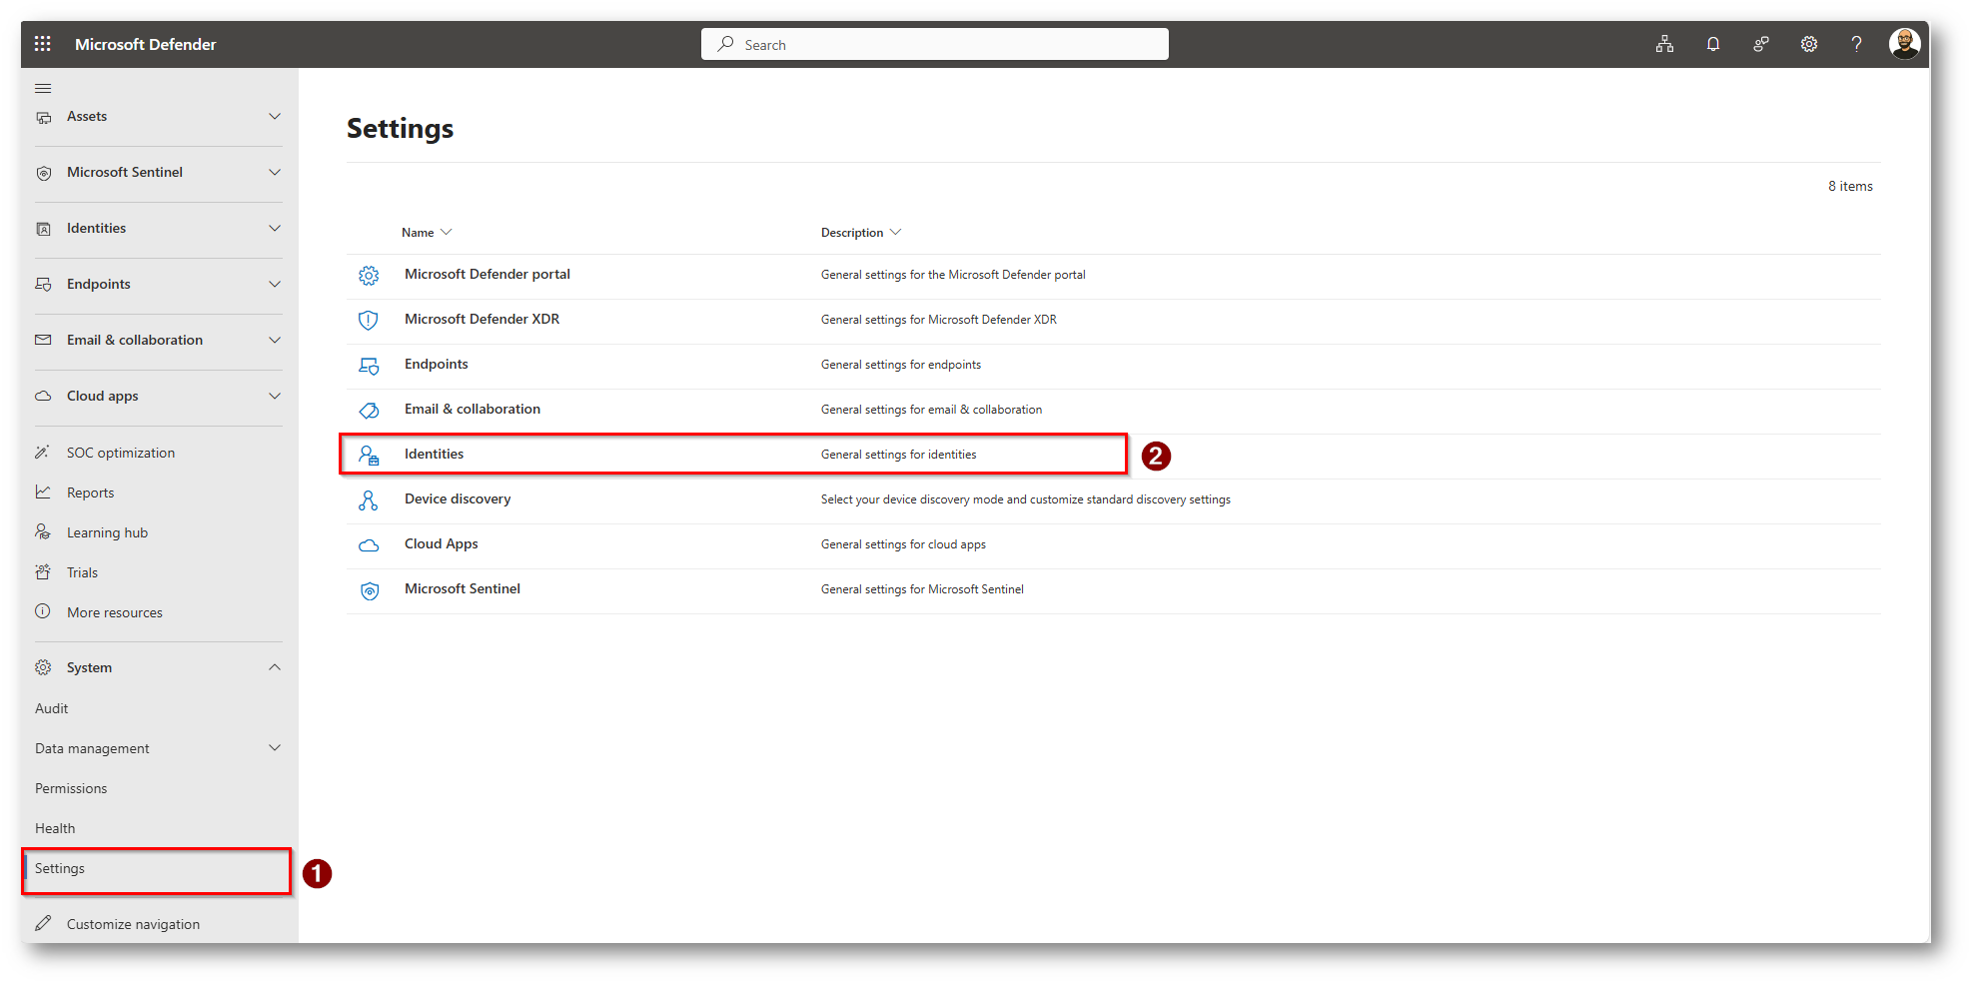This screenshot has height=985, width=1973.
Task: Click the Search box in header
Action: [935, 44]
